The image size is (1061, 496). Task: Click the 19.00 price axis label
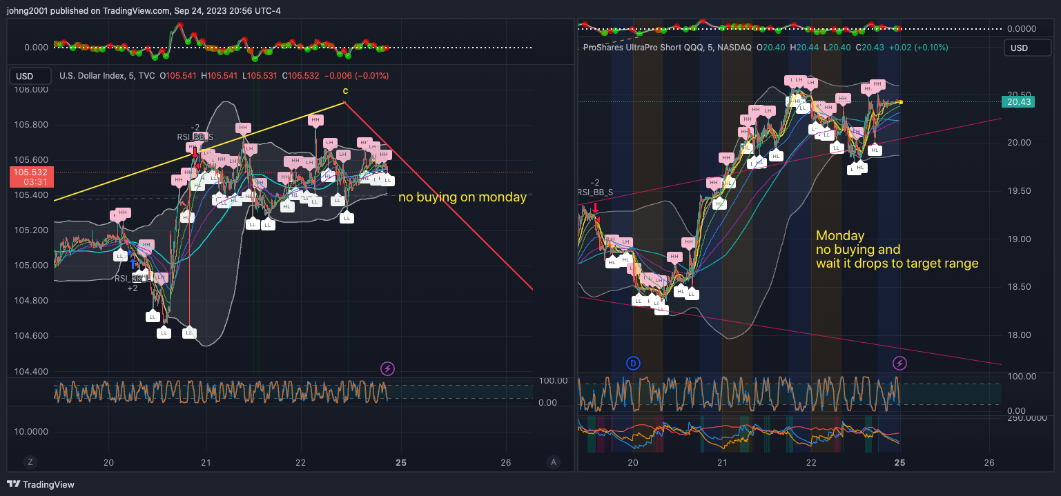(1020, 239)
